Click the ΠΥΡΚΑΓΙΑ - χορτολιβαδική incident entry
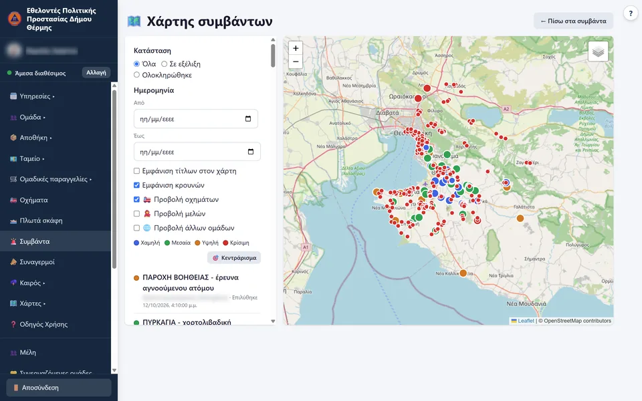Screen dimensions: 642x401 pos(197,322)
